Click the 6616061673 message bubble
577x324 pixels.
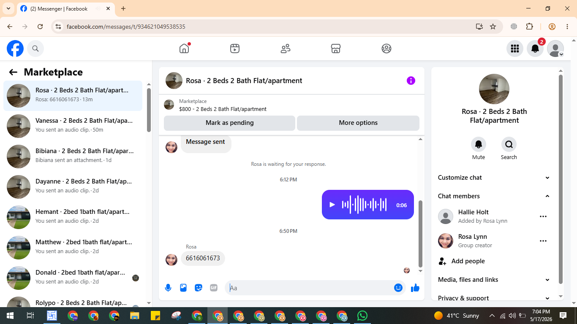[203, 258]
